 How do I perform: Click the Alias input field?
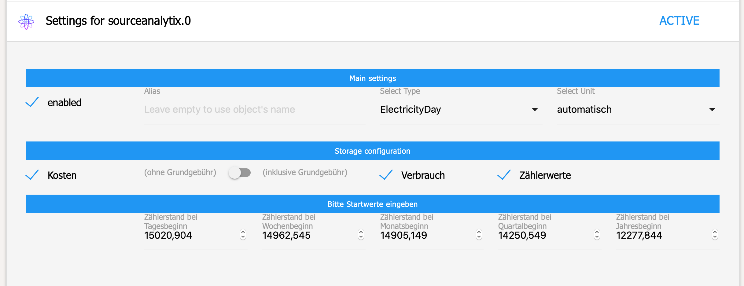tap(255, 110)
